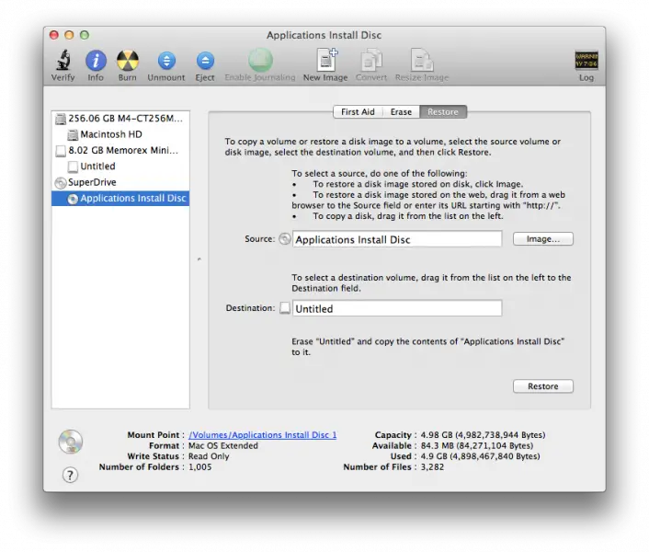Image resolution: width=649 pixels, height=552 pixels.
Task: Click the Convert toolbar icon
Action: tap(371, 61)
